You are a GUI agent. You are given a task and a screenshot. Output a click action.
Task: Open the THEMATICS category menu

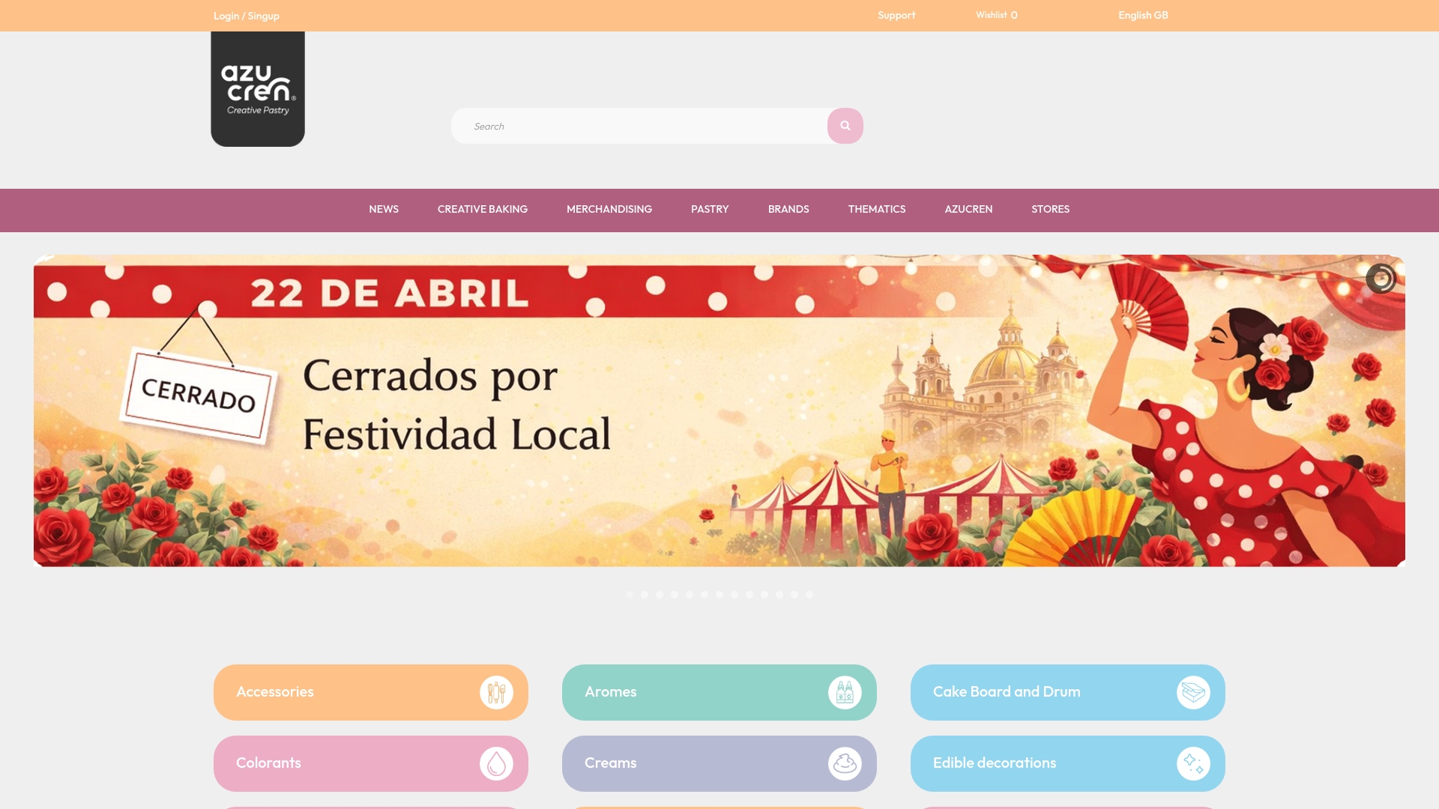tap(877, 210)
